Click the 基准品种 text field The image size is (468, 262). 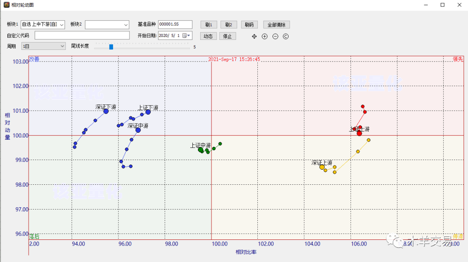175,24
